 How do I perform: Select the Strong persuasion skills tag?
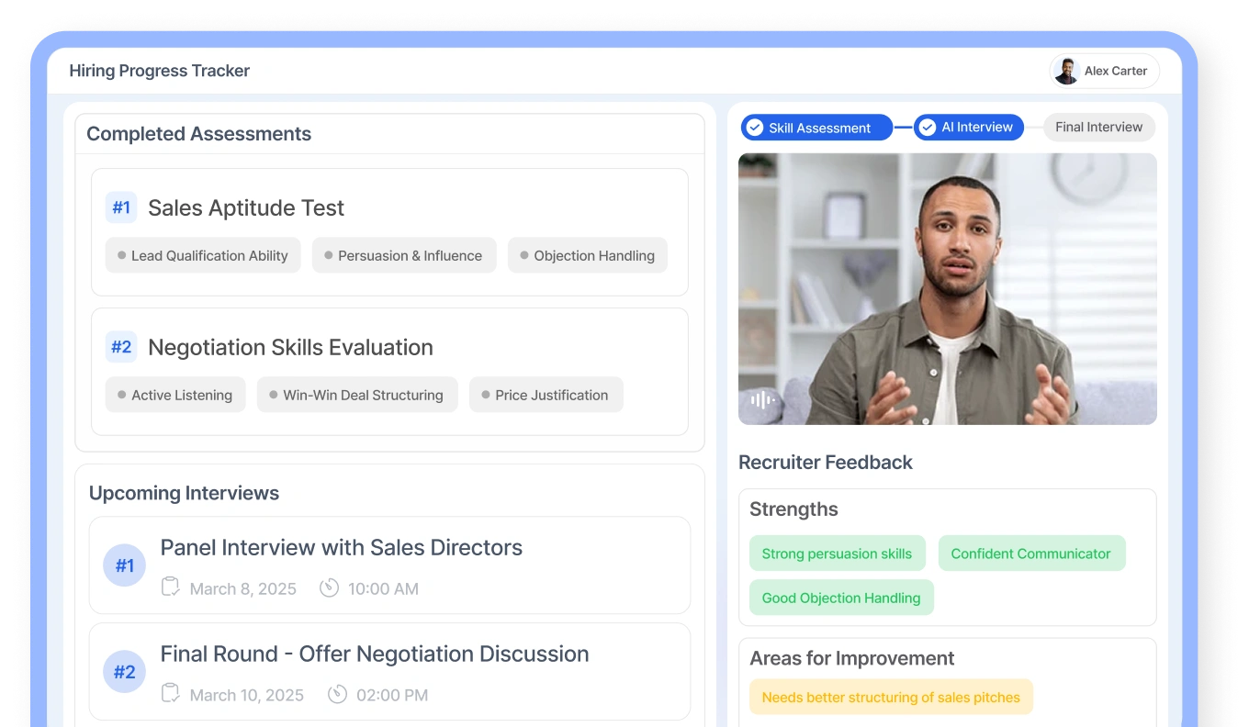[x=838, y=554]
